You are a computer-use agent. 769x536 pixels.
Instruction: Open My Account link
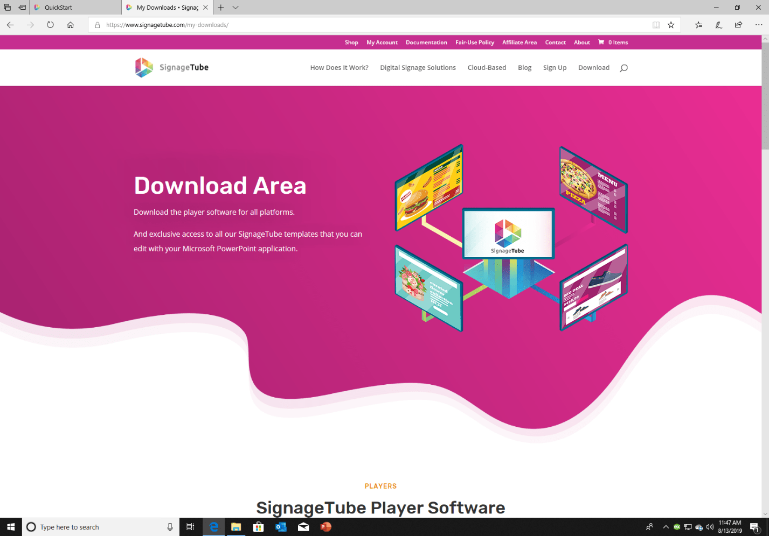382,43
